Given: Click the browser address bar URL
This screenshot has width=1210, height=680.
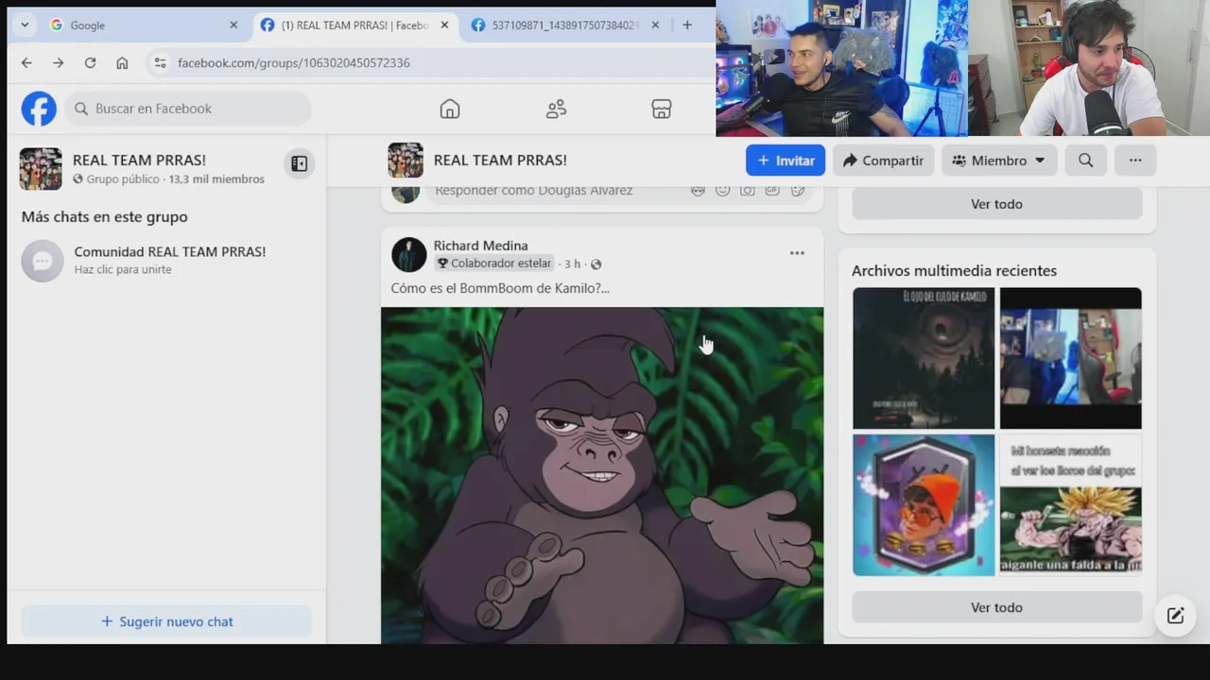Looking at the screenshot, I should click(x=294, y=62).
